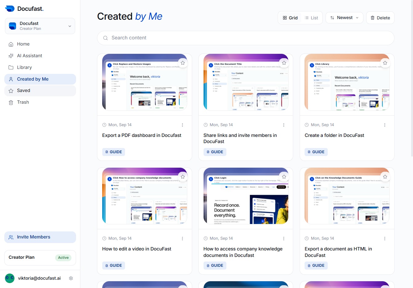Click the title Export a PDF dashboard in Docufast
The height and width of the screenshot is (288, 413).
142,135
